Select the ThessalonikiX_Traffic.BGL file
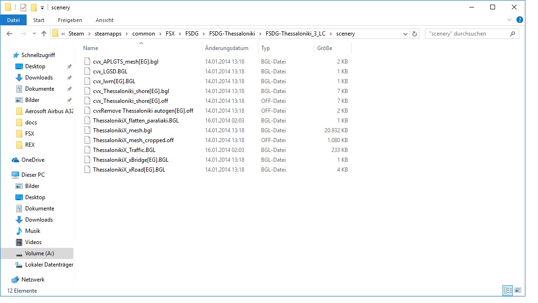This screenshot has height=303, width=538. click(x=124, y=150)
